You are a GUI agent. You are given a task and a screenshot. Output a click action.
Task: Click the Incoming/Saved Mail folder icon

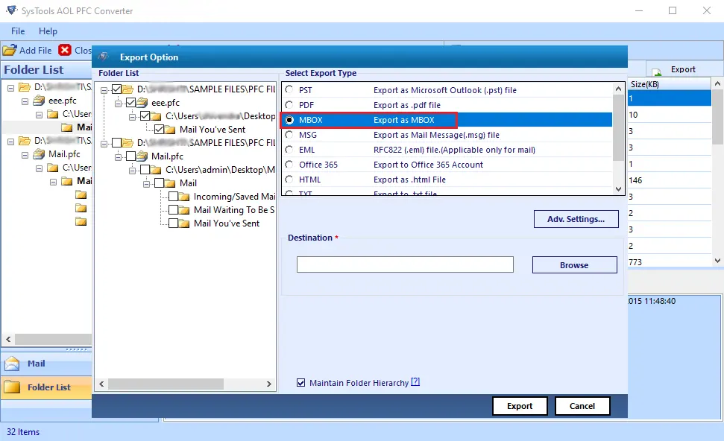click(x=184, y=197)
